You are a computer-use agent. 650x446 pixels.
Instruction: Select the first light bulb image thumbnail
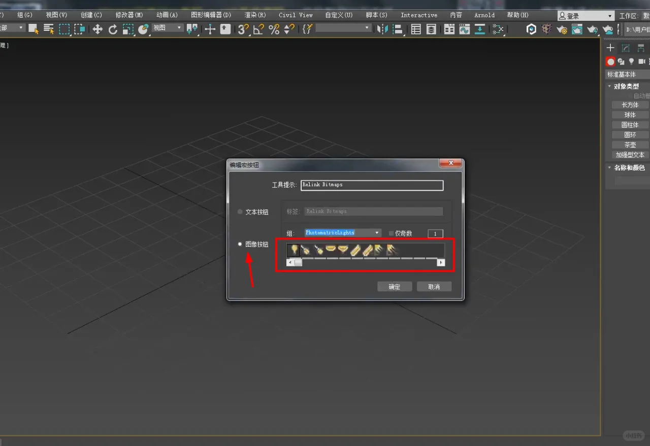[x=294, y=249]
